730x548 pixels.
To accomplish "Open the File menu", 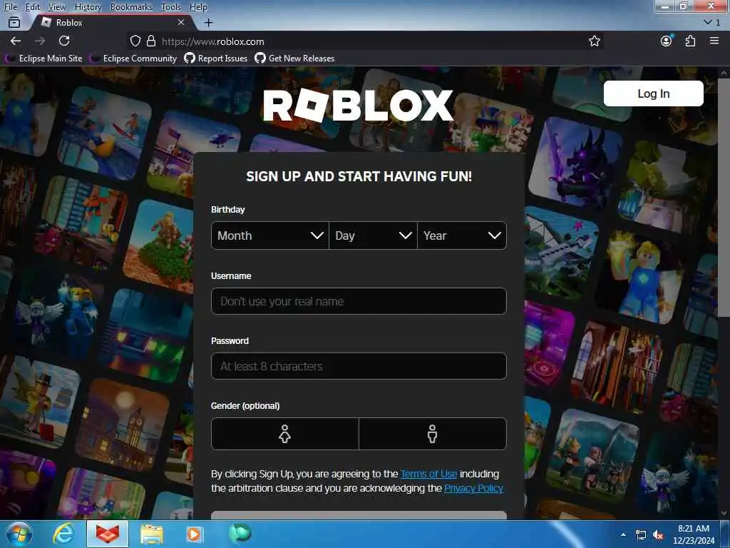I will [10, 7].
